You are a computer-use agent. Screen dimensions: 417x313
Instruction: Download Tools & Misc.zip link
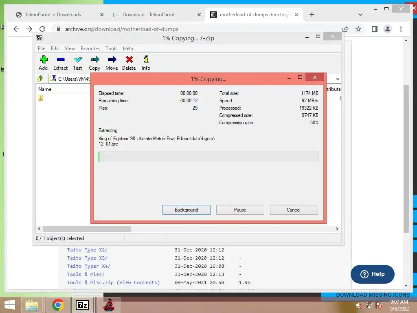pyautogui.click(x=90, y=282)
